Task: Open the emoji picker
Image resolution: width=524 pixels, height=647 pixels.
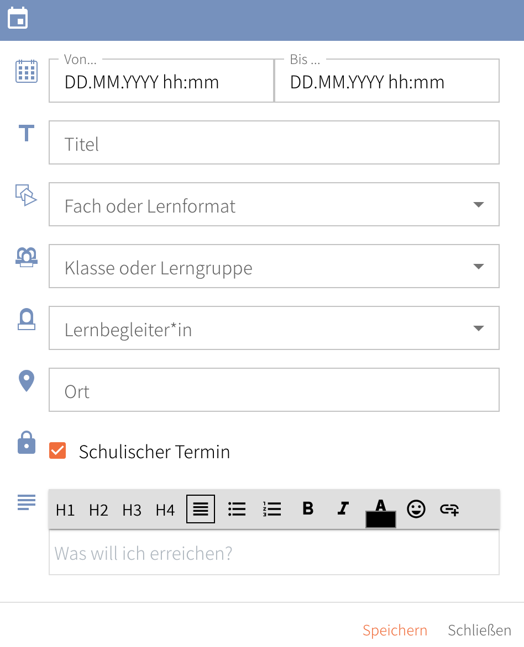Action: (416, 509)
